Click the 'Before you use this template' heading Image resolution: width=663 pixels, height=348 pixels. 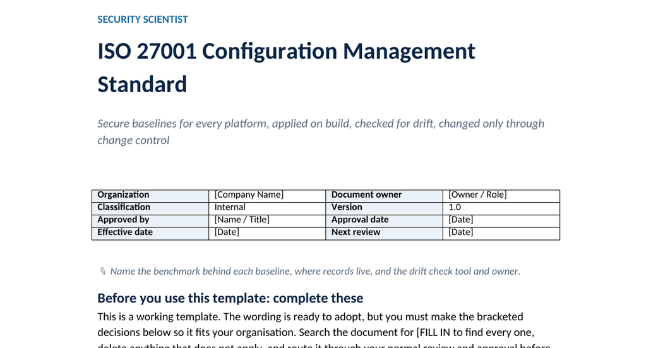(x=230, y=298)
